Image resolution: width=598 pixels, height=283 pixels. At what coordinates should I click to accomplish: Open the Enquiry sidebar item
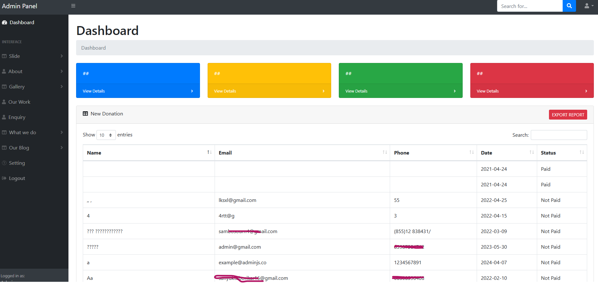click(x=17, y=117)
